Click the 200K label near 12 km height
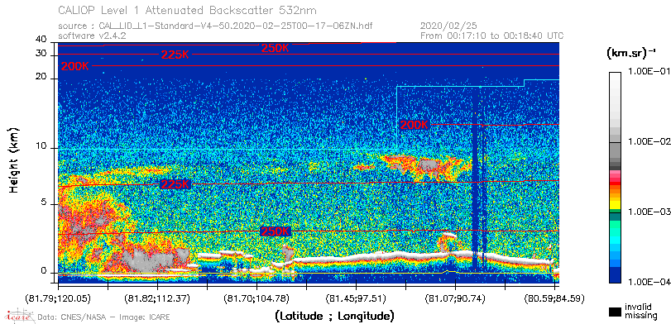The image size is (671, 324). 414,125
